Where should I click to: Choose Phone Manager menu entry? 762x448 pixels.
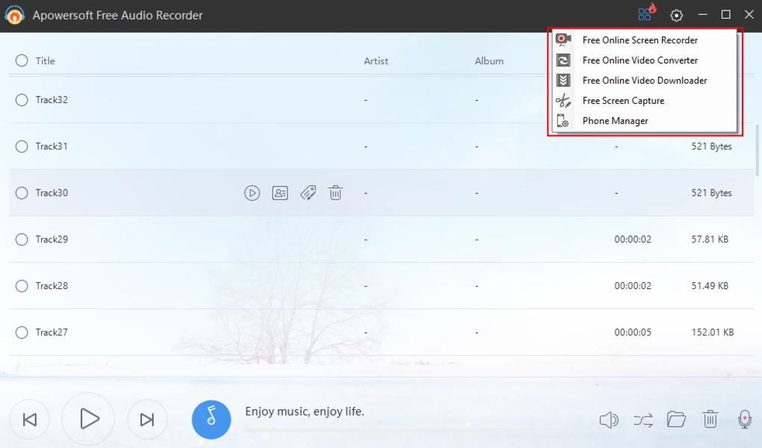pyautogui.click(x=645, y=120)
